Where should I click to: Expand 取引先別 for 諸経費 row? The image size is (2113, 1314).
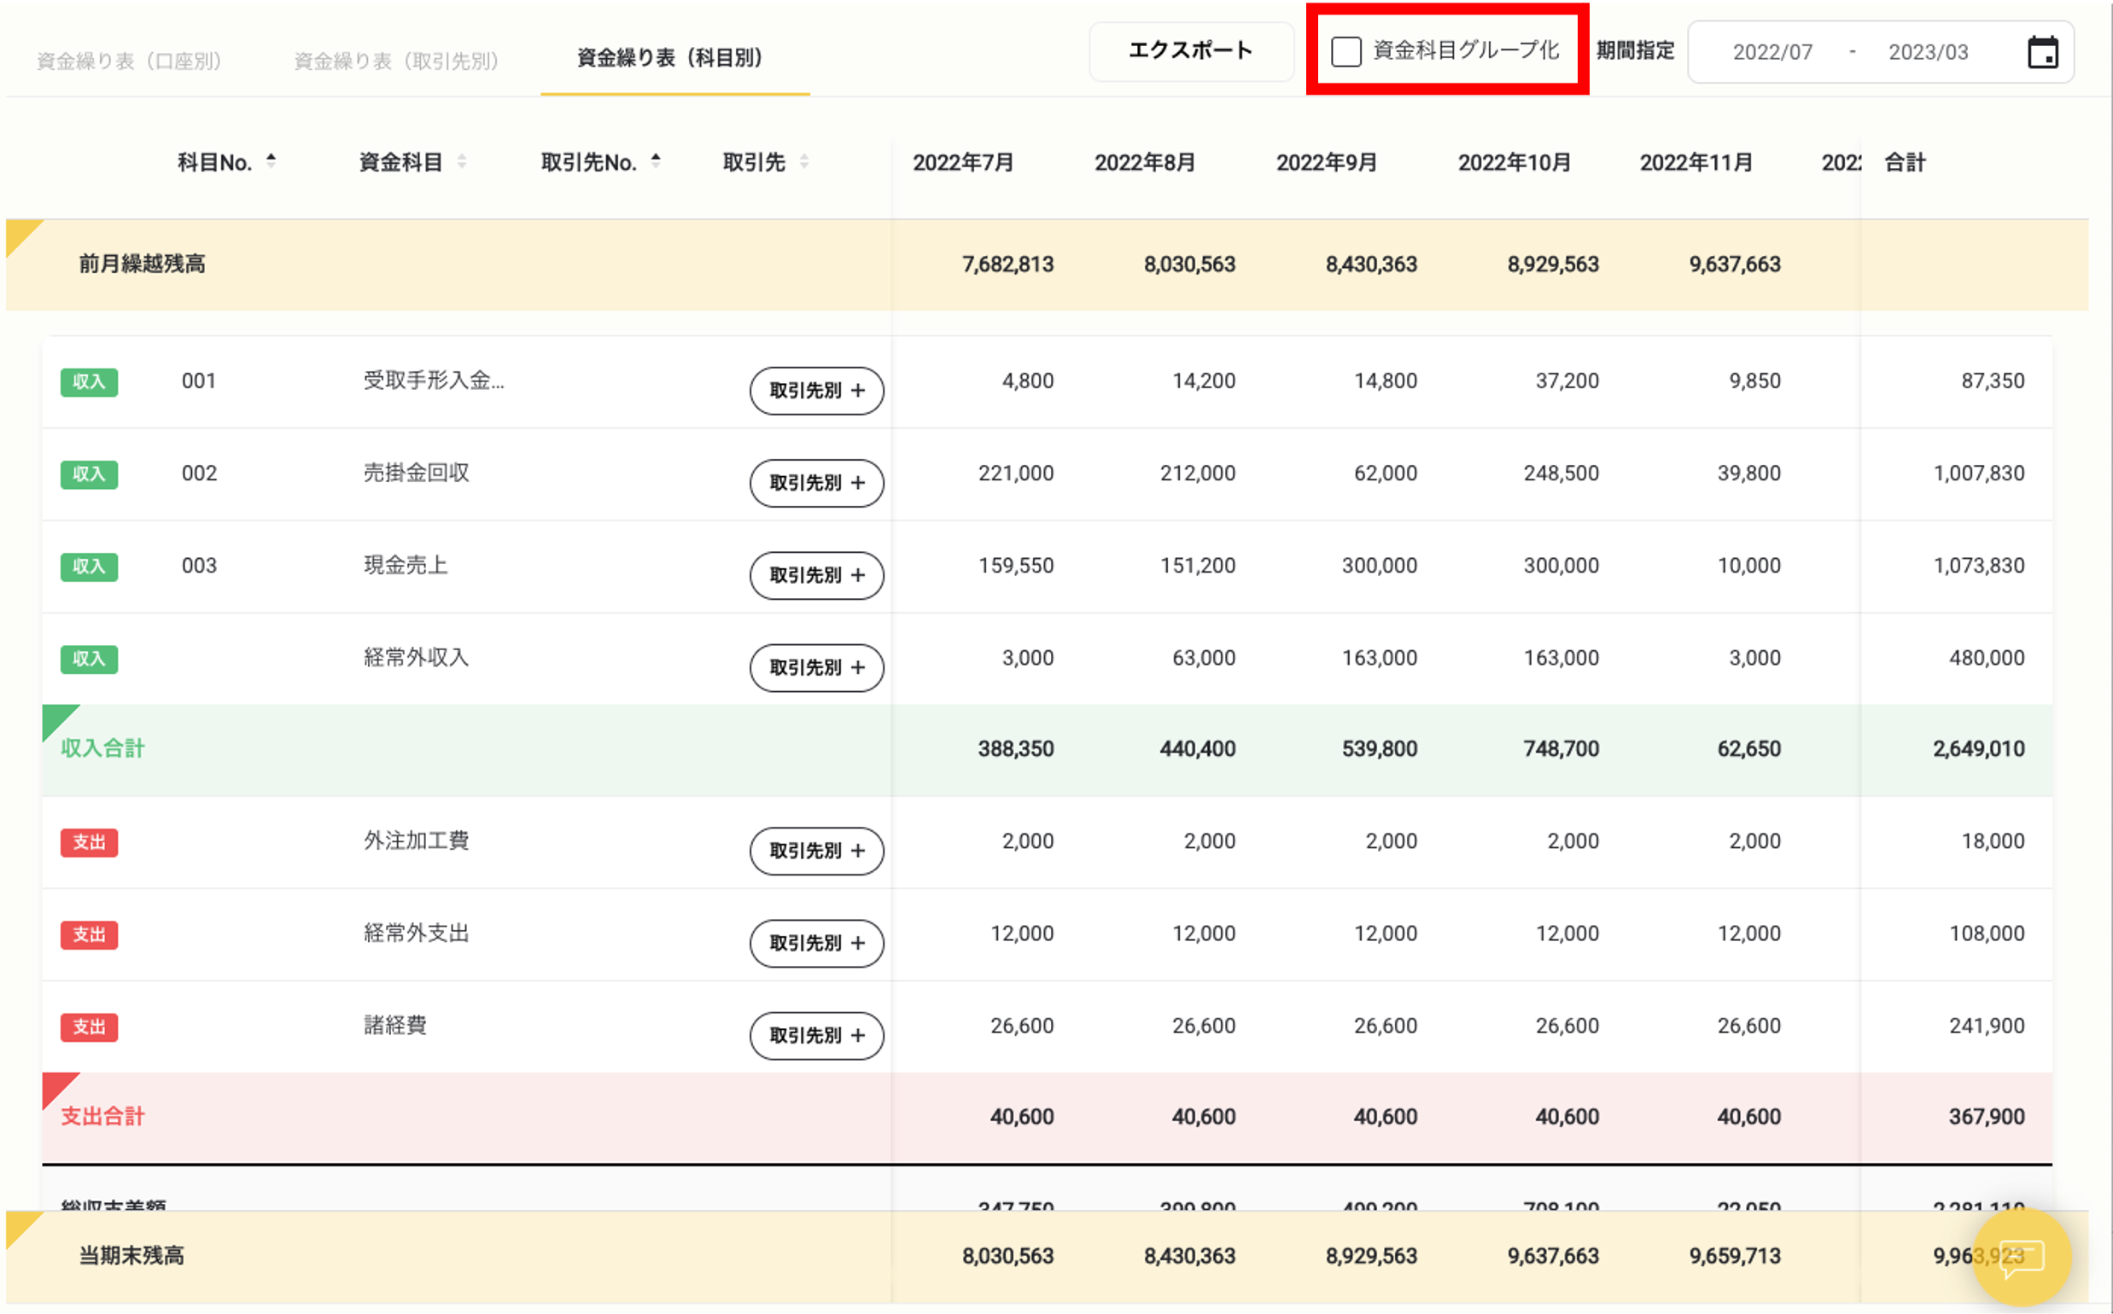816,1035
